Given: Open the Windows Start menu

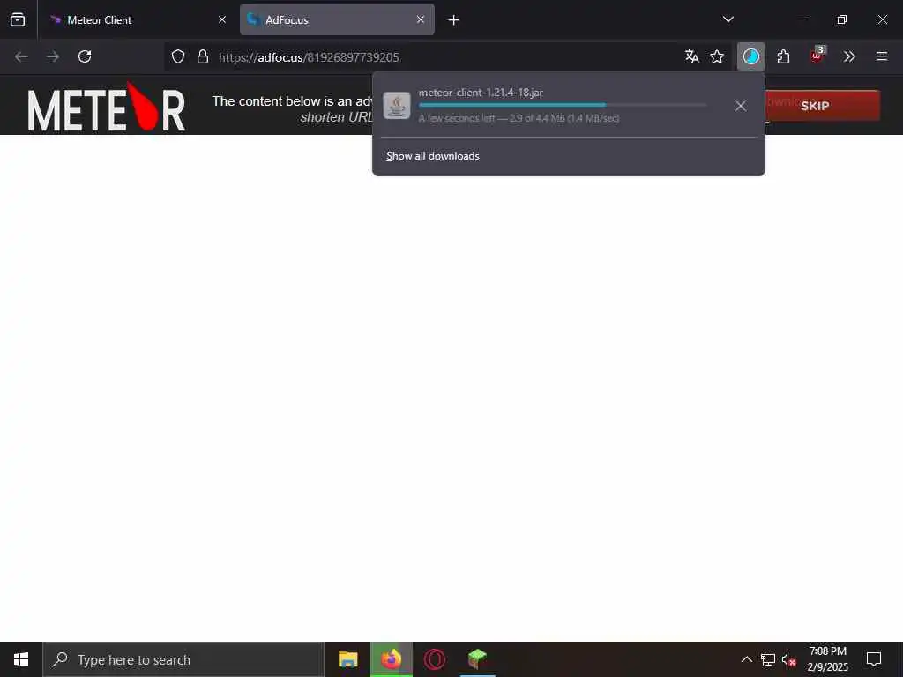Looking at the screenshot, I should (x=21, y=659).
